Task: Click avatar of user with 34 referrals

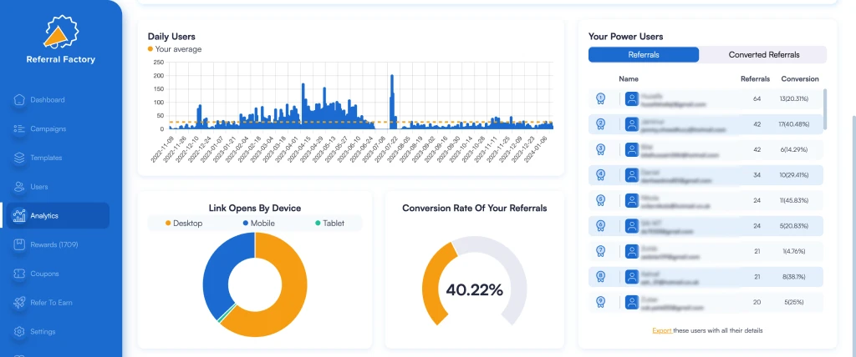Action: (x=632, y=175)
